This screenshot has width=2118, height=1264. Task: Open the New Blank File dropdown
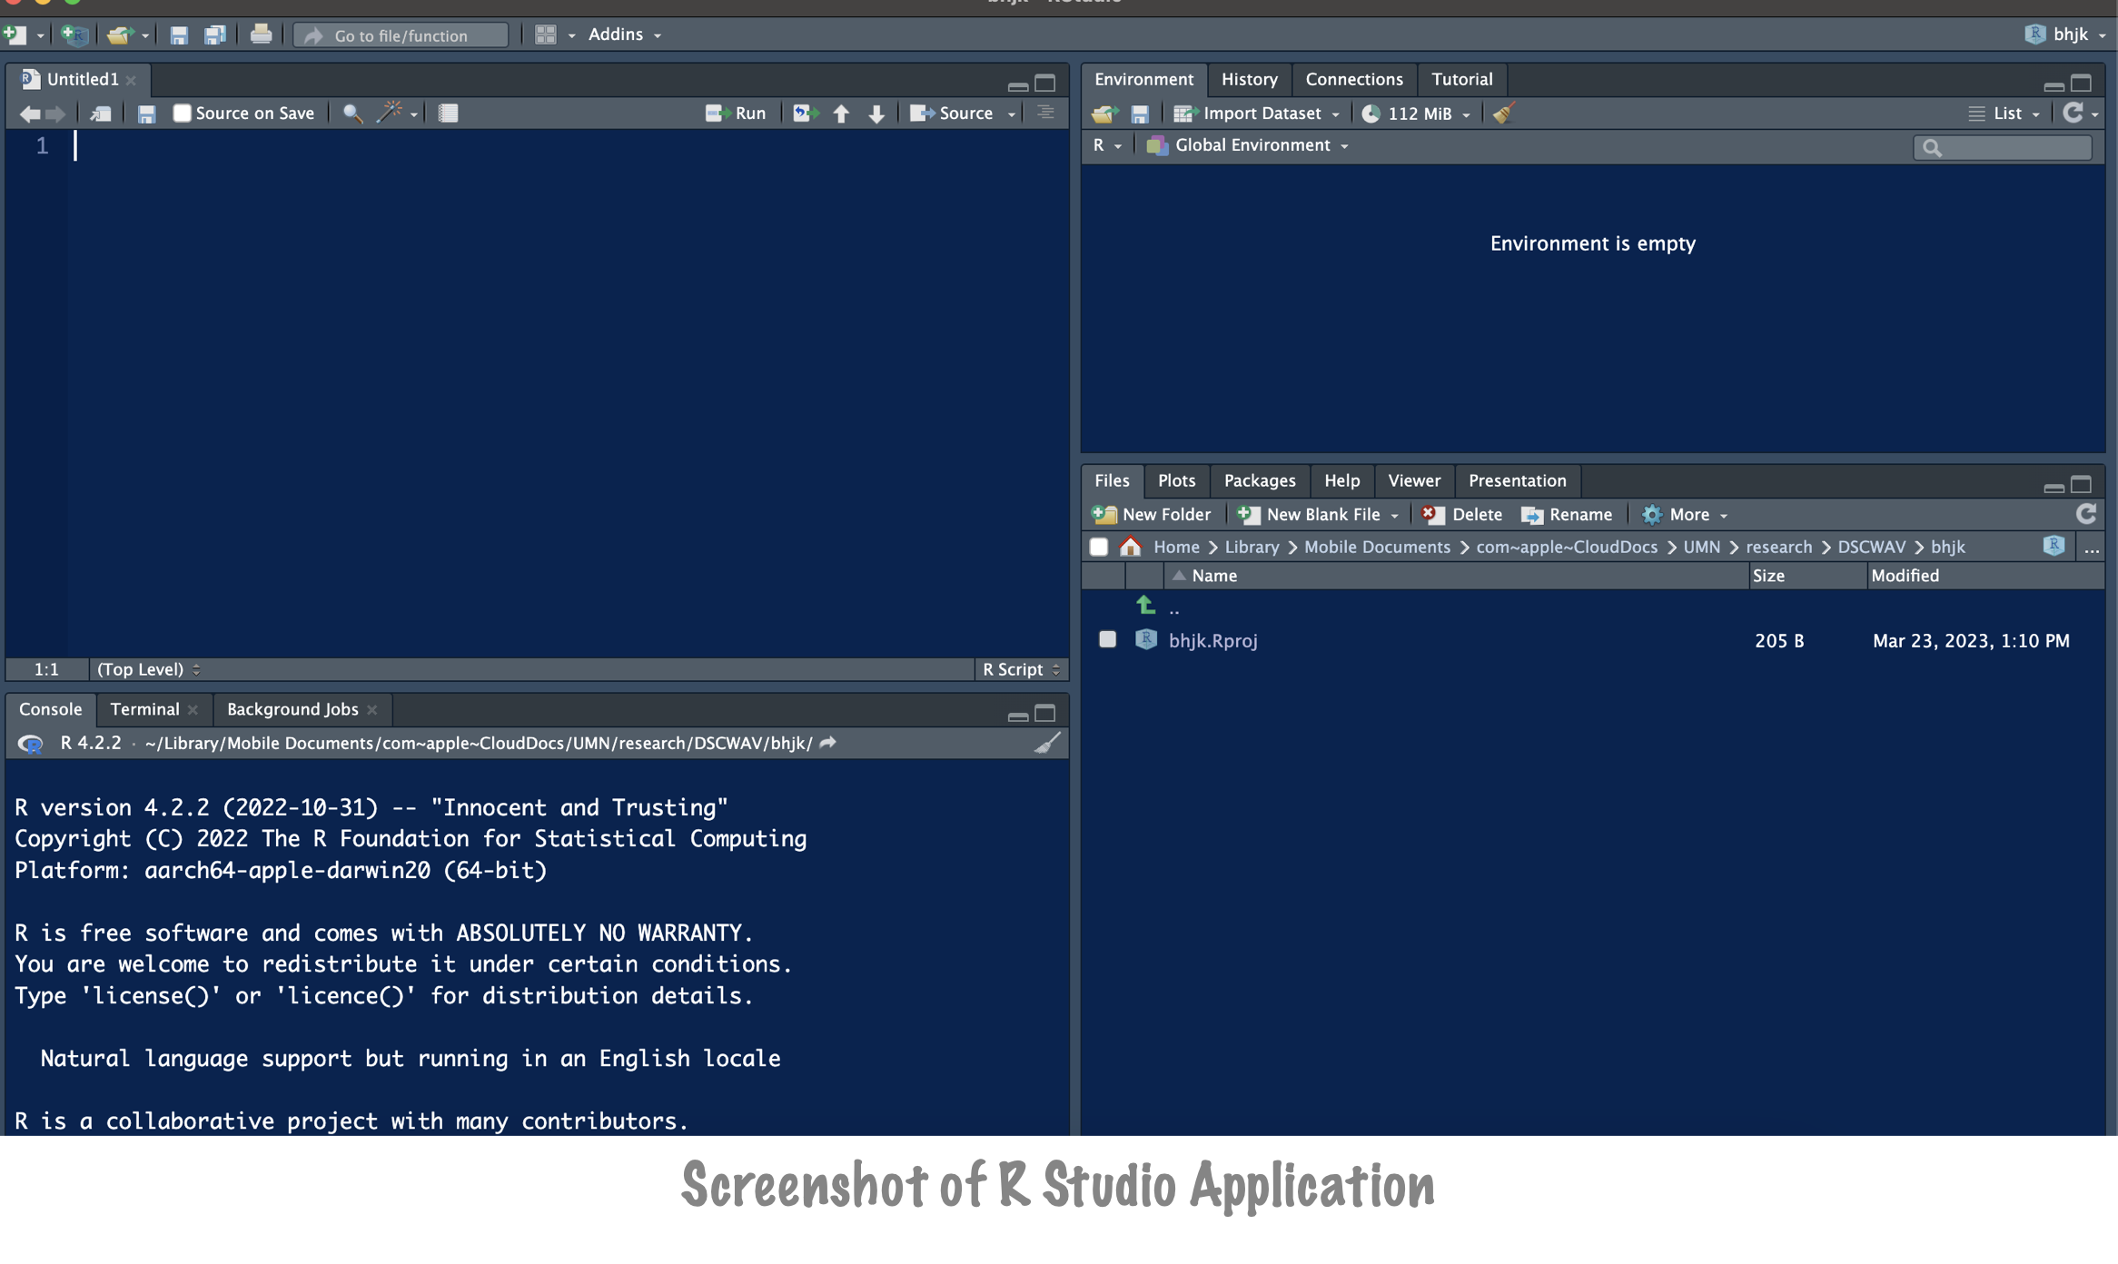click(1316, 514)
